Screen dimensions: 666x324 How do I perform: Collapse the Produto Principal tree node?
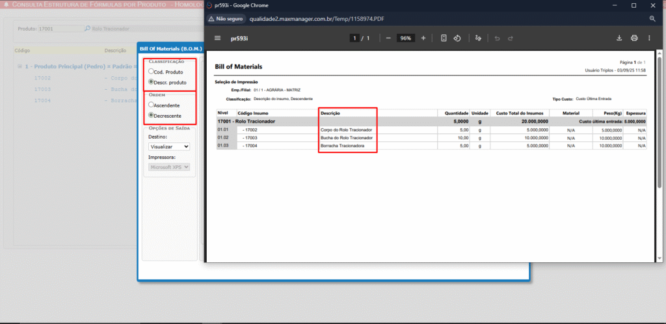click(20, 66)
